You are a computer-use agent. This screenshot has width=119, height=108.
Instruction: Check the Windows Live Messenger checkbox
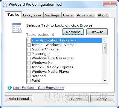click(x=29, y=58)
